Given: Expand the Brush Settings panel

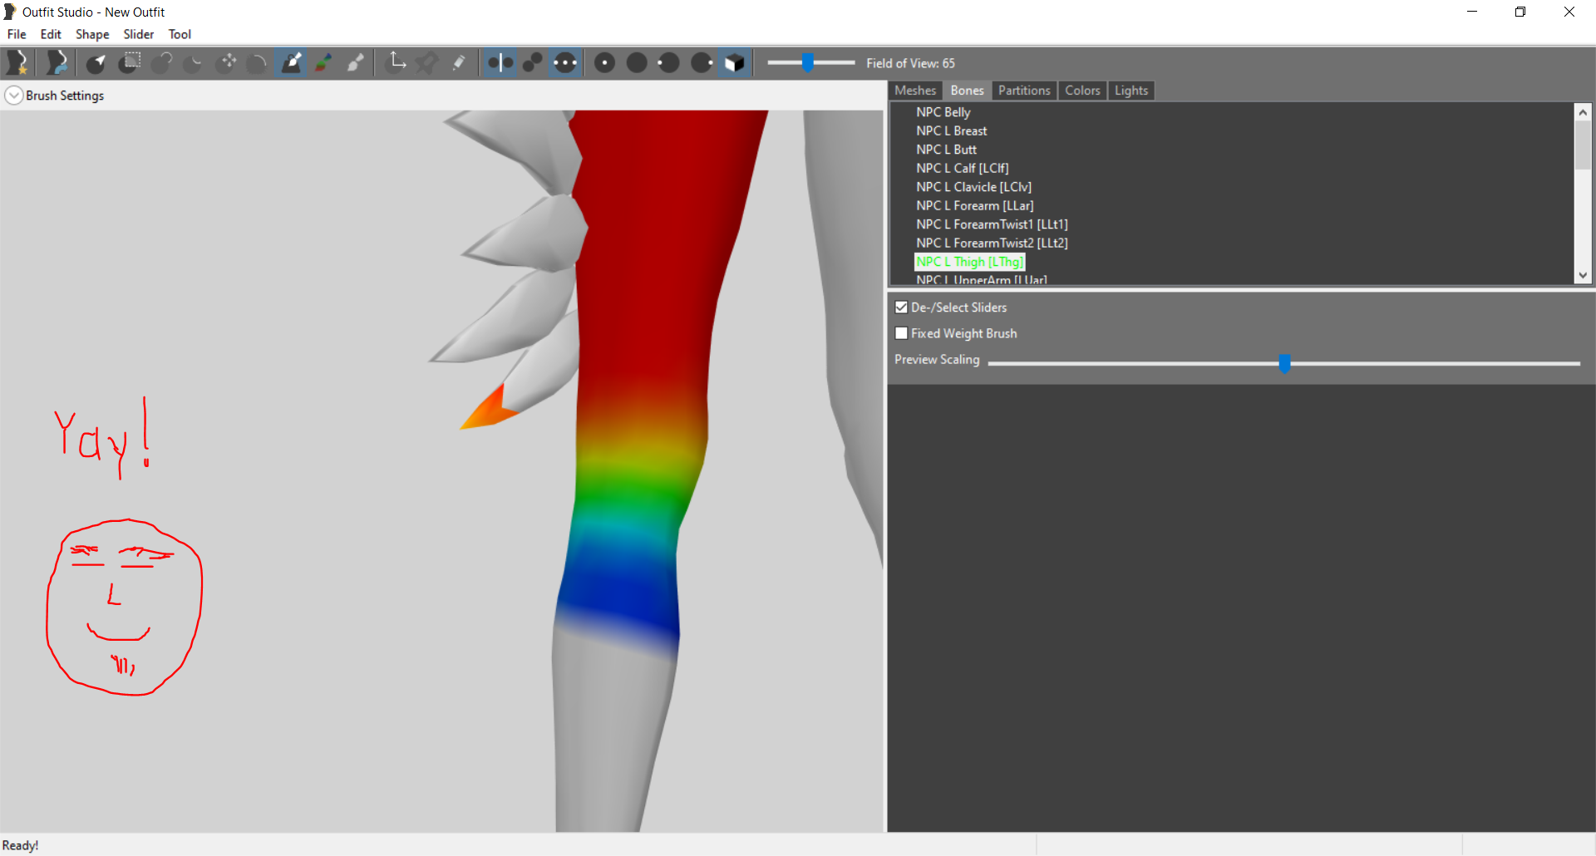Looking at the screenshot, I should tap(14, 96).
